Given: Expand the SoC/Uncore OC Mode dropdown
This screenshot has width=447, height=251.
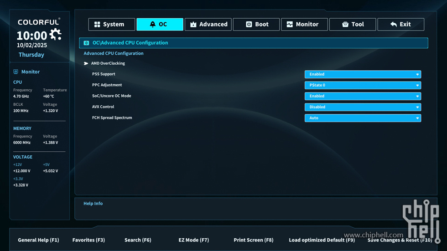Looking at the screenshot, I should 363,96.
